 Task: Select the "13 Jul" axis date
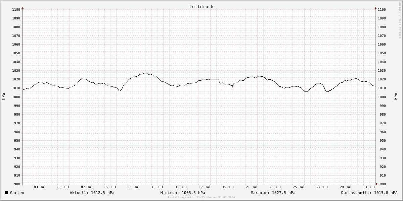[158, 187]
